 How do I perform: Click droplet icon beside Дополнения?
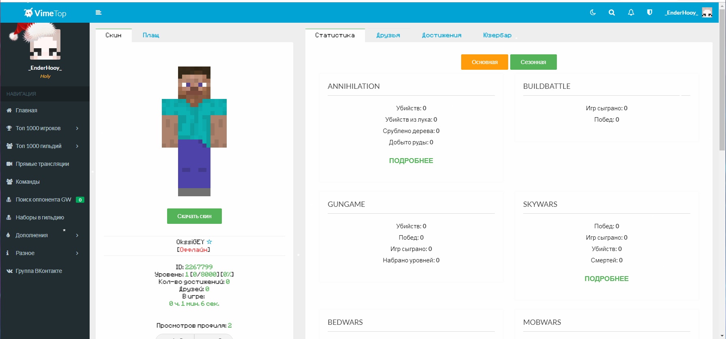pyautogui.click(x=9, y=235)
